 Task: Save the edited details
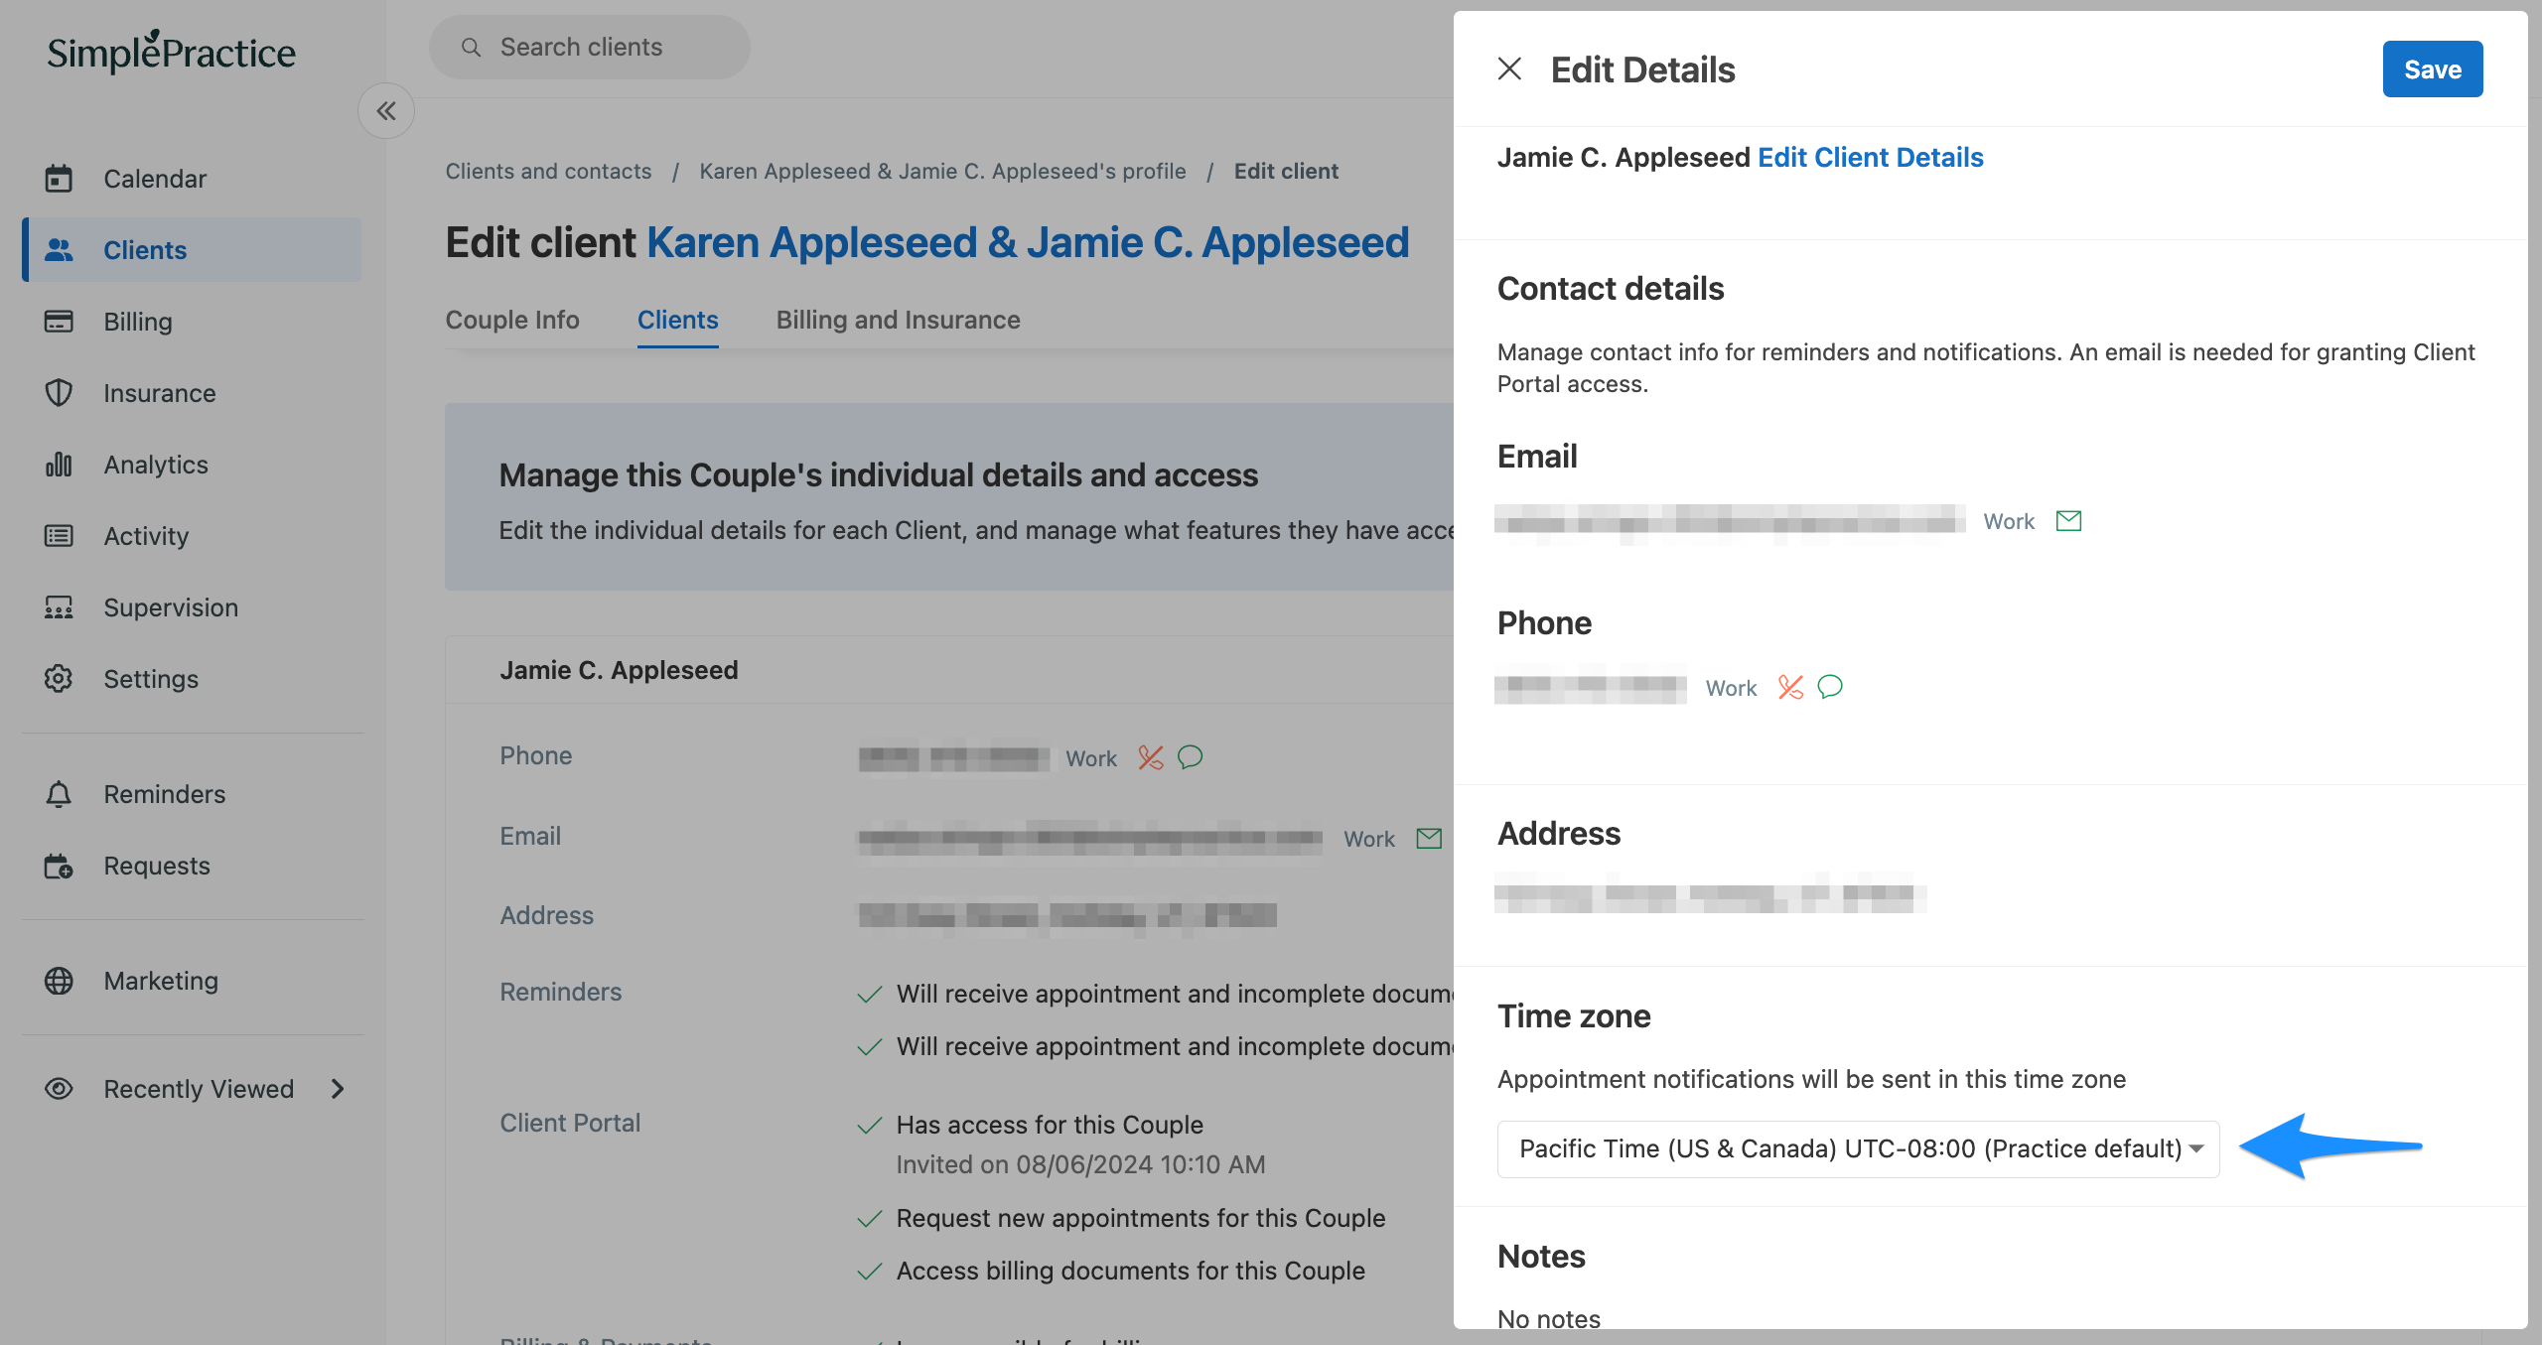(x=2432, y=69)
